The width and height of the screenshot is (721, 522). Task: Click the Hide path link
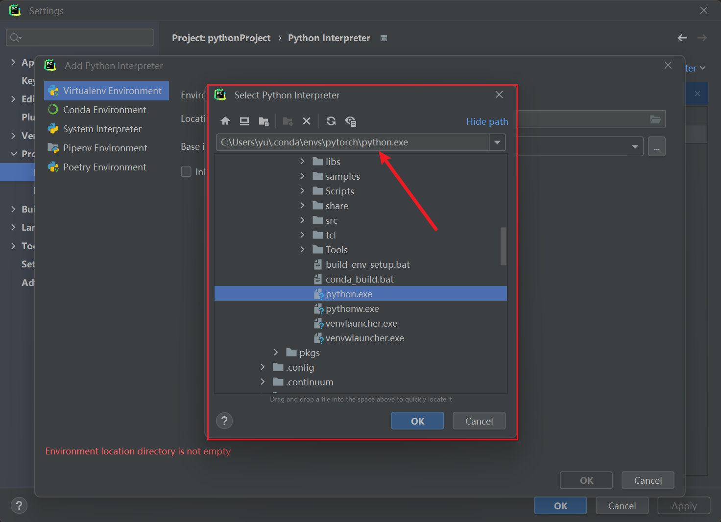click(x=487, y=121)
